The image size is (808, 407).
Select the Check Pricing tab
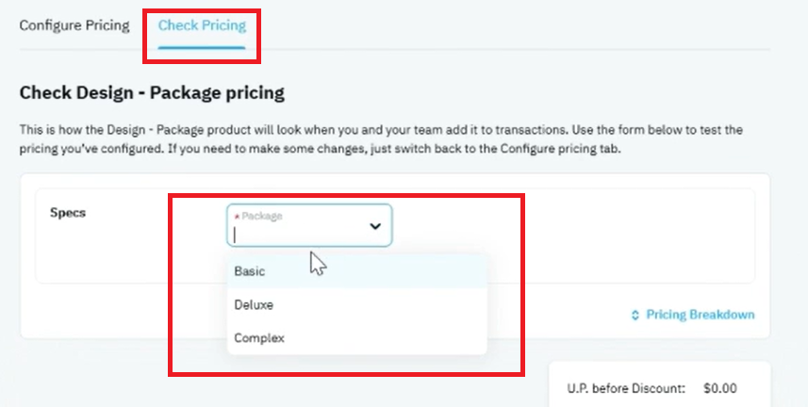202,25
